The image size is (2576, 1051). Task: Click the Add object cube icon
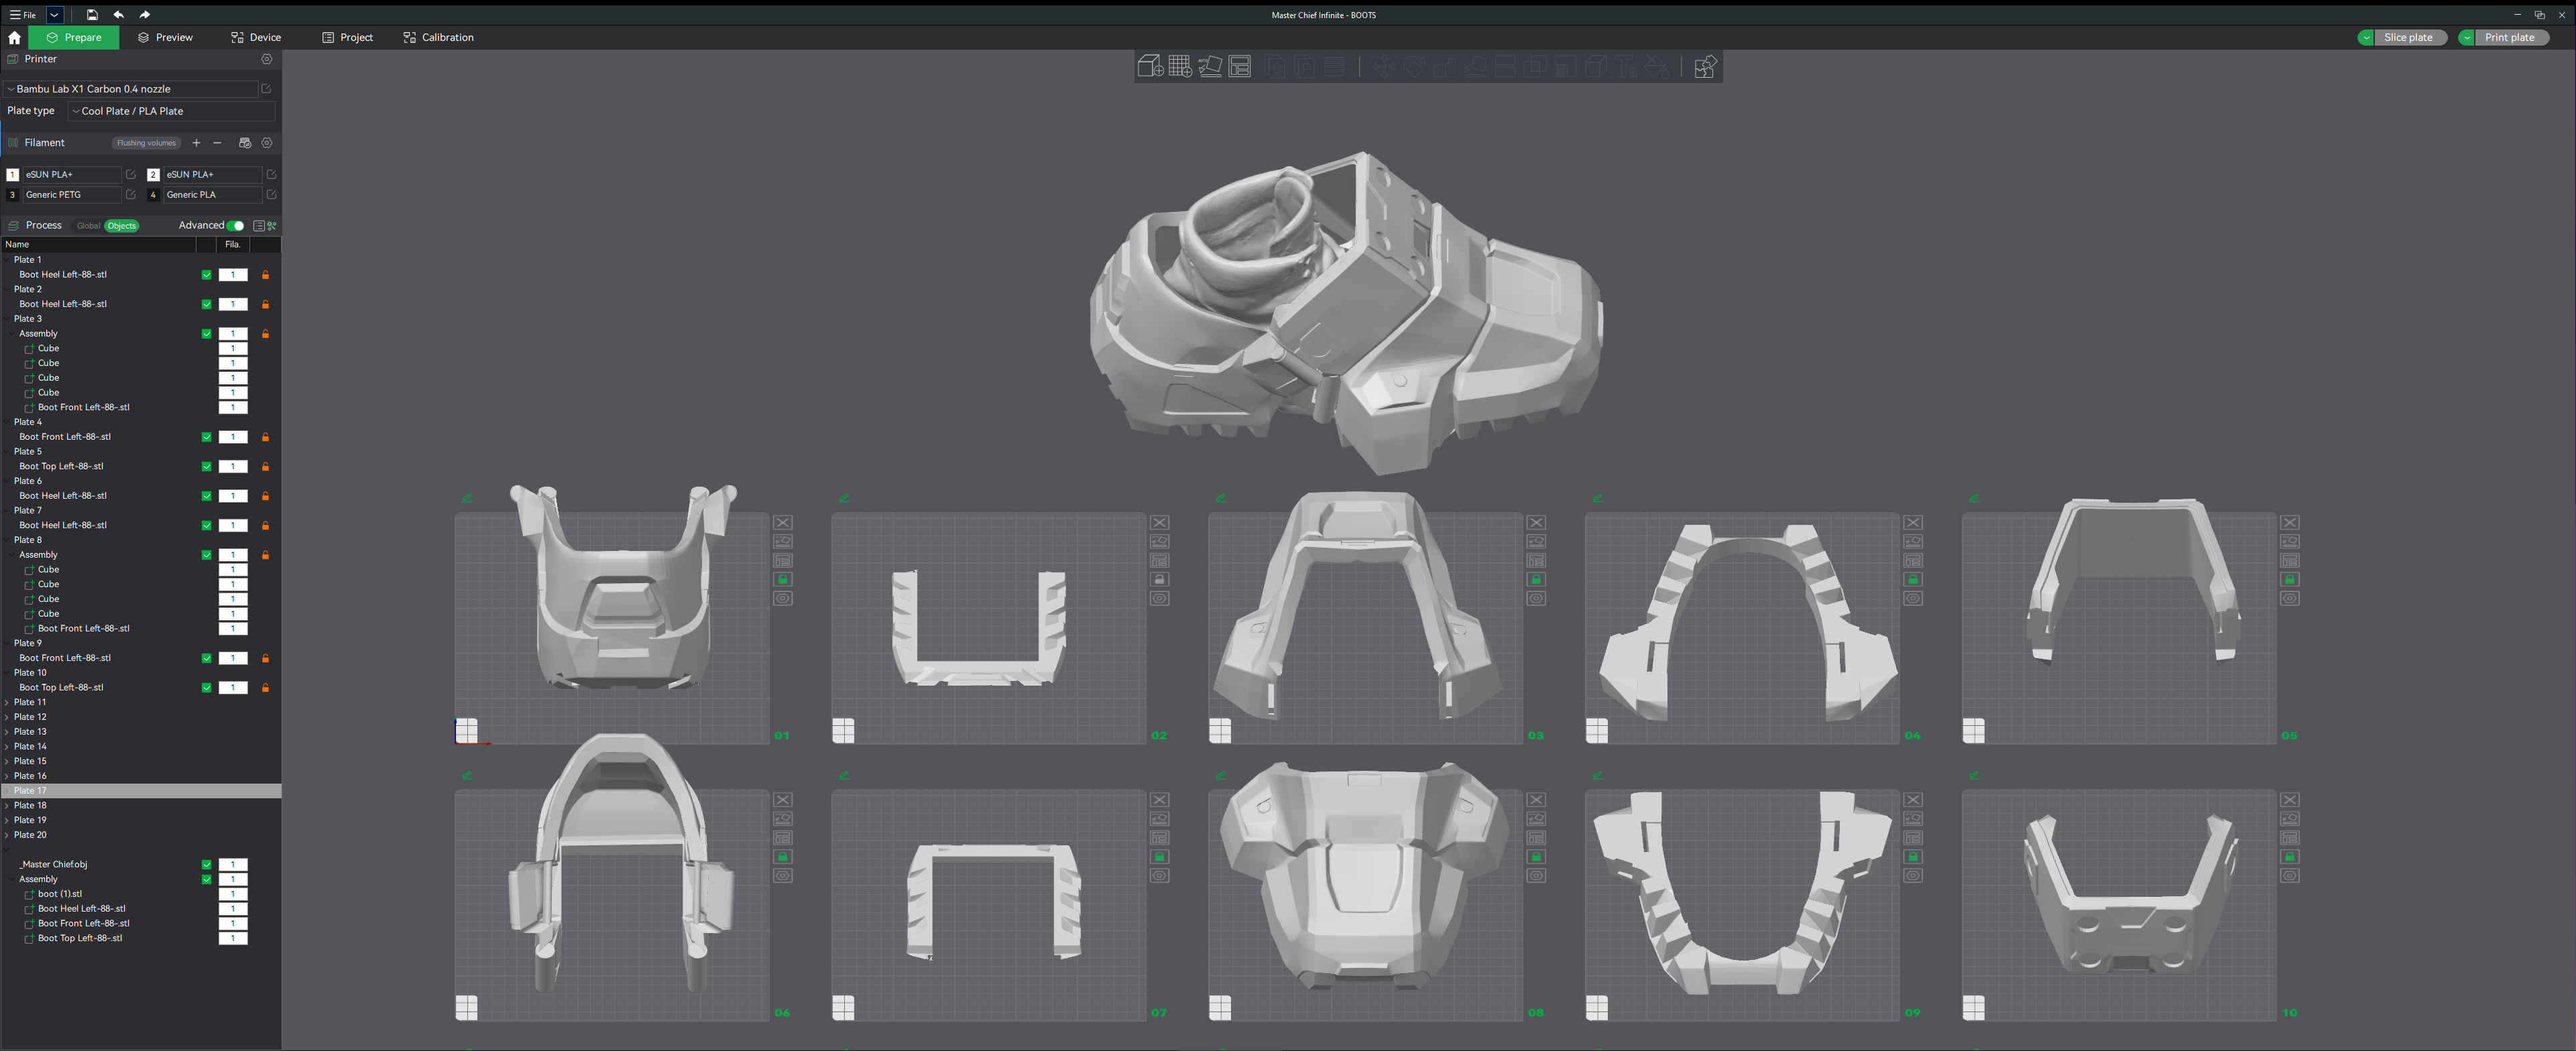[x=1150, y=67]
